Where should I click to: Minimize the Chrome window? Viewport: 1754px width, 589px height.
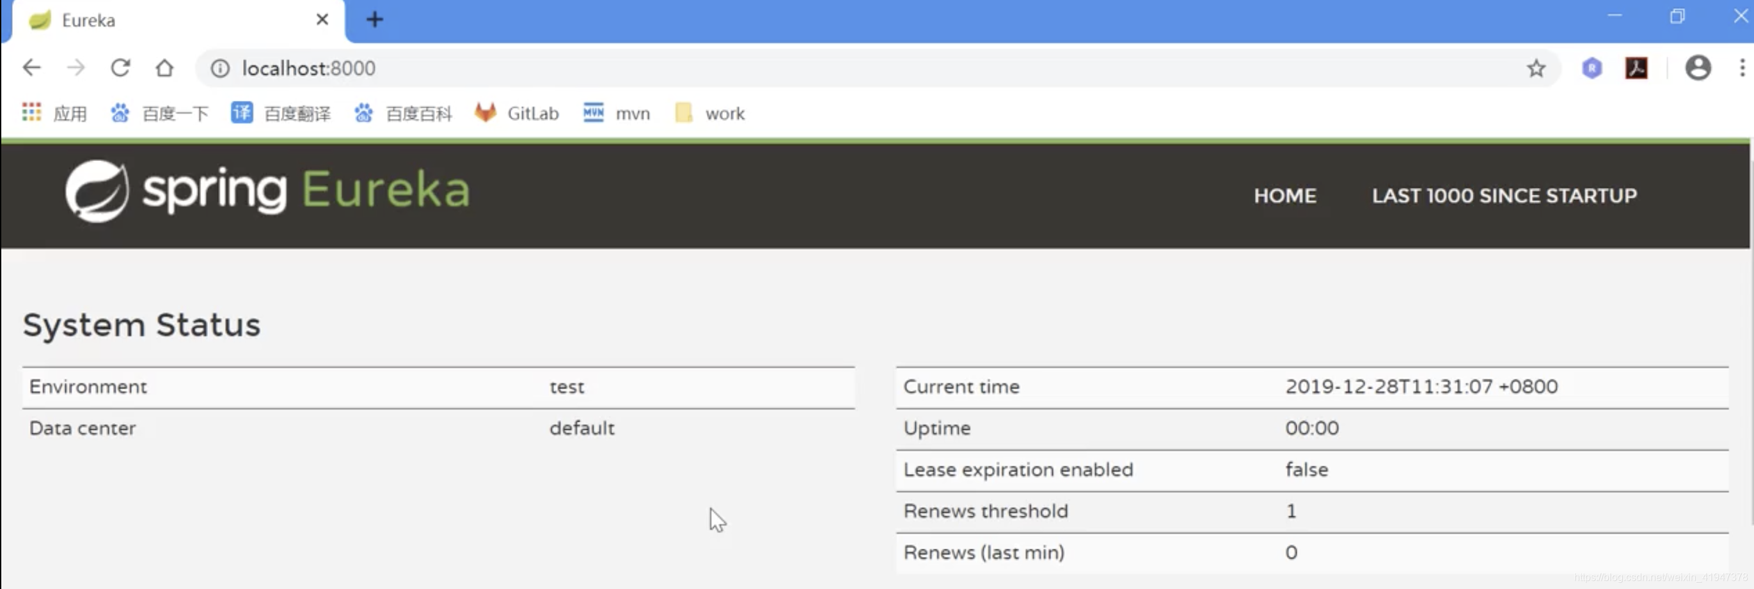point(1615,17)
